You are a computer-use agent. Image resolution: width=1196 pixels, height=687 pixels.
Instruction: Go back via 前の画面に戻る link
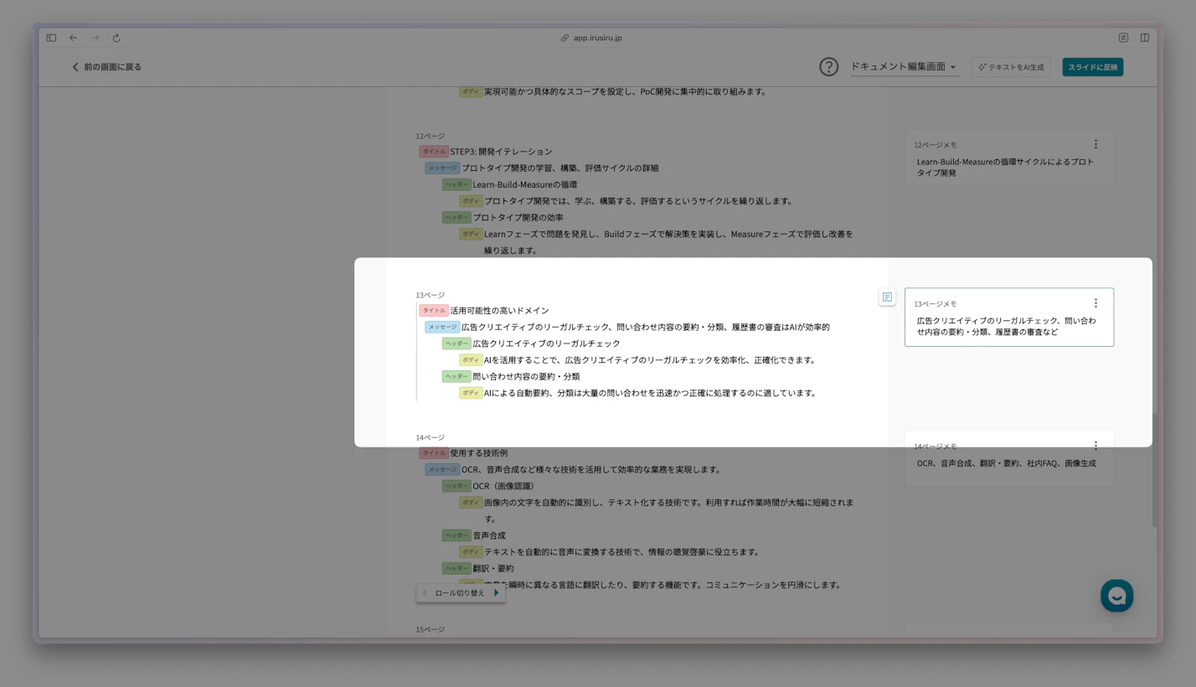[x=106, y=67]
